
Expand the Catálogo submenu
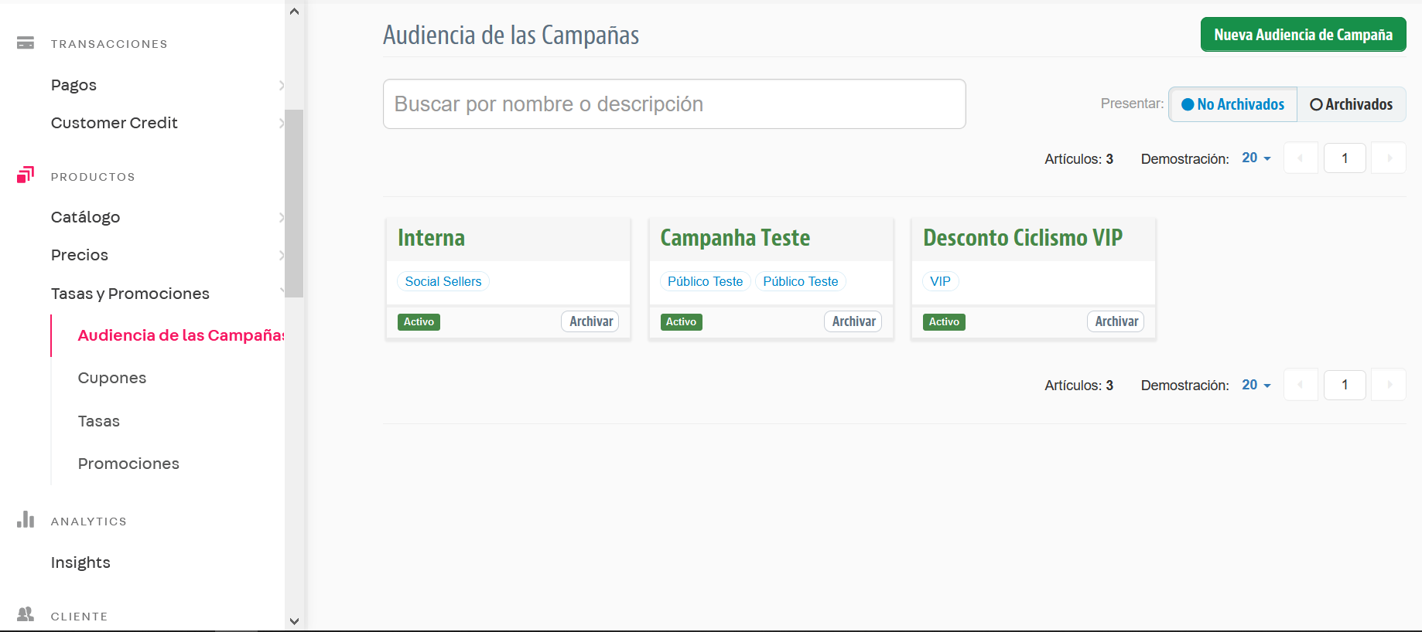[x=85, y=217]
